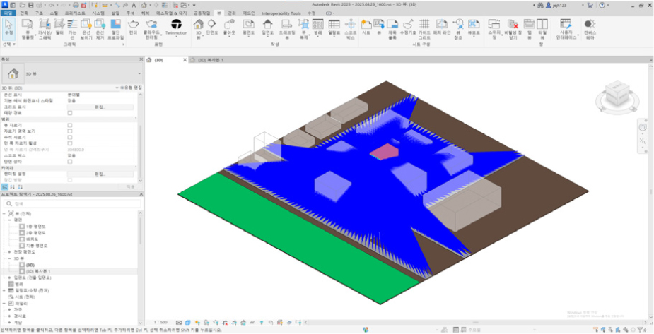Switch to the Structure (구조) ribbon tab
654x334 pixels.
click(x=39, y=13)
